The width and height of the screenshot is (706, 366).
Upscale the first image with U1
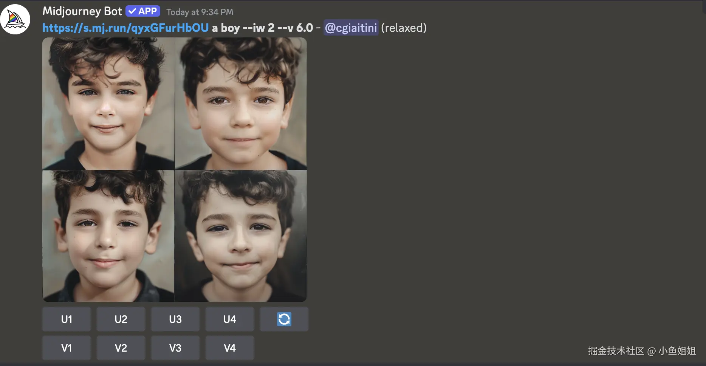pos(67,319)
